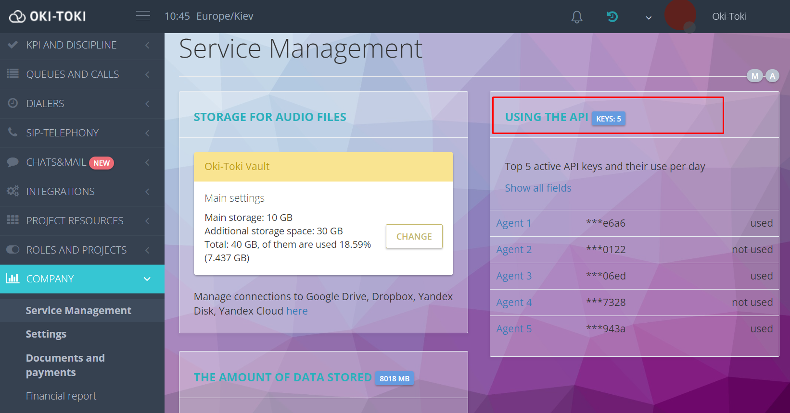Click the history refresh clock icon

tap(612, 17)
